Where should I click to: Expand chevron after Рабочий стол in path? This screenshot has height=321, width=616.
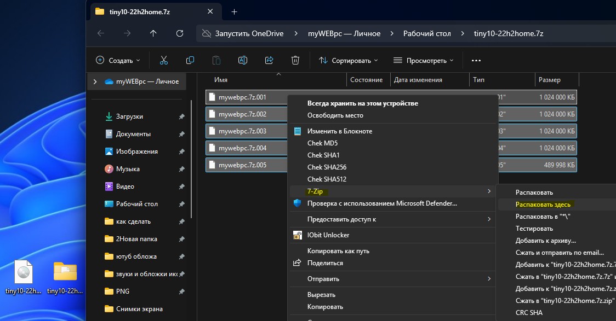click(463, 33)
